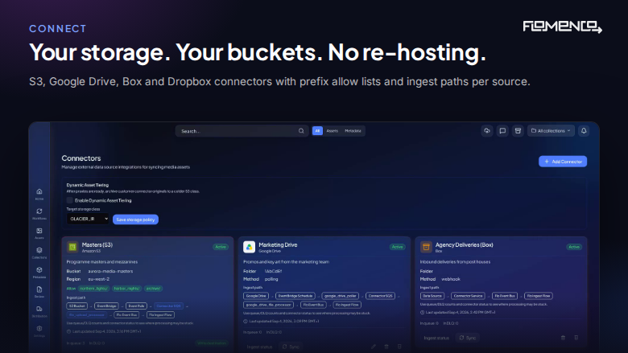Delete the Marketing Drive connector with trash icon
The width and height of the screenshot is (628, 353).
[x=386, y=347]
